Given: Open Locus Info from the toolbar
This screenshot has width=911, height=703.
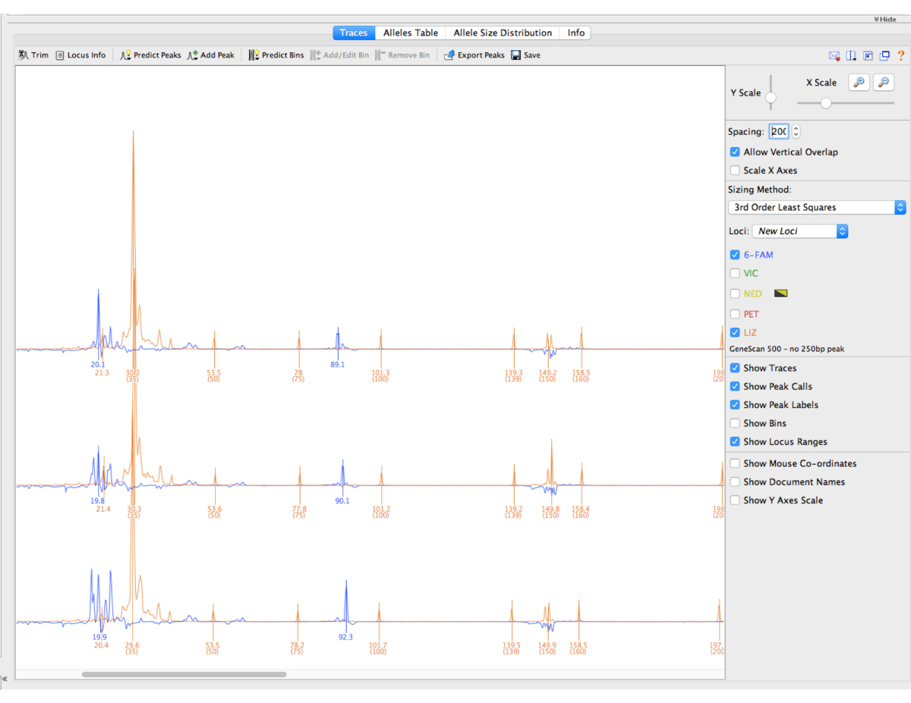Looking at the screenshot, I should 80,55.
